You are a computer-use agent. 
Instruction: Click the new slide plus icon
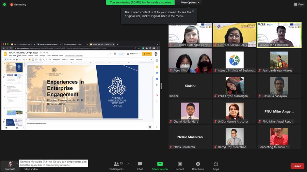[x=5, y=60]
